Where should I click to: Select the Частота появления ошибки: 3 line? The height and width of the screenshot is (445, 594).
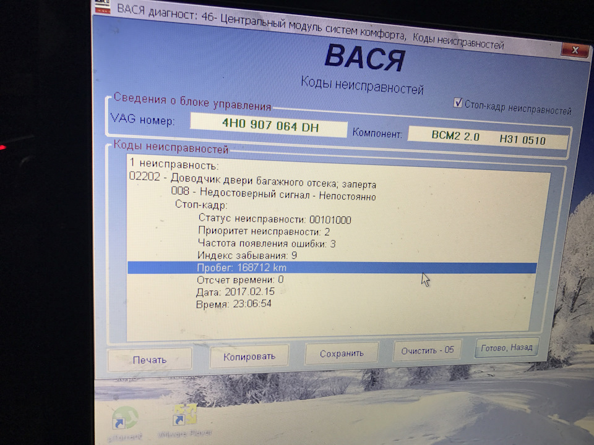[x=267, y=243]
